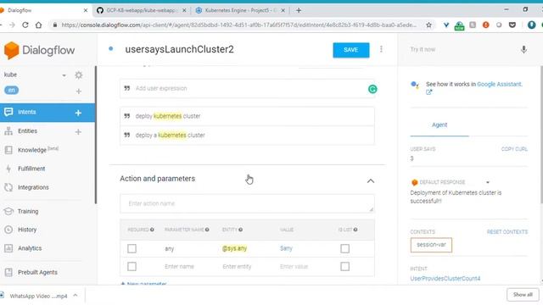The width and height of the screenshot is (543, 305).
Task: Click the SAVE button
Action: point(350,50)
